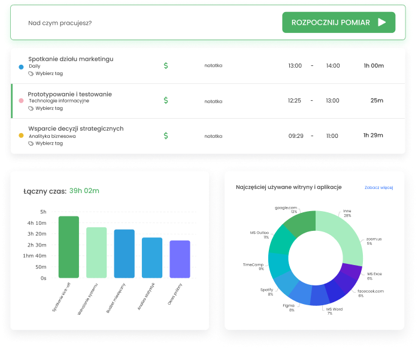Click the pink dot beside Prototypowanie i testowanie
The height and width of the screenshot is (349, 418).
click(x=22, y=101)
